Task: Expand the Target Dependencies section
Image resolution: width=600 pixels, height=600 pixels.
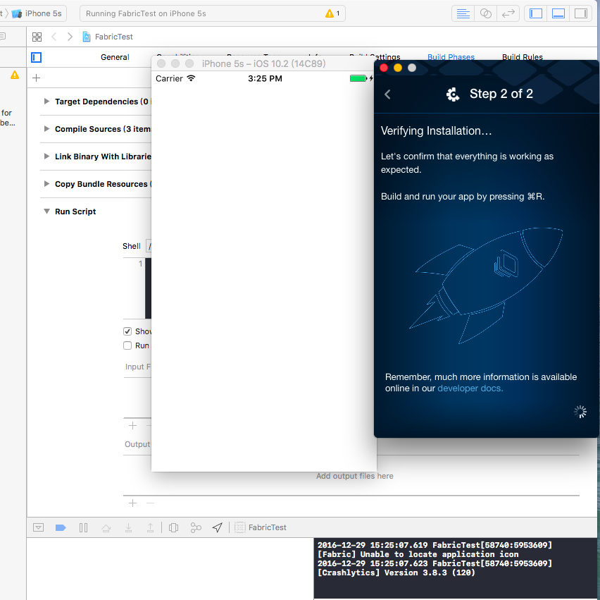Action: 46,102
